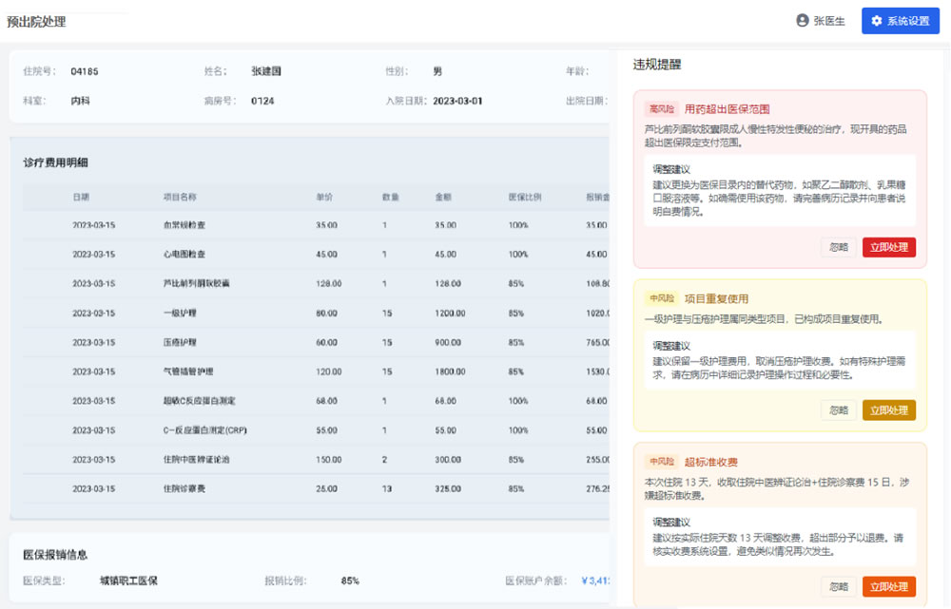Click 立即处理 for 用药超出医保范围 alert
This screenshot has width=951, height=609.
tap(888, 247)
